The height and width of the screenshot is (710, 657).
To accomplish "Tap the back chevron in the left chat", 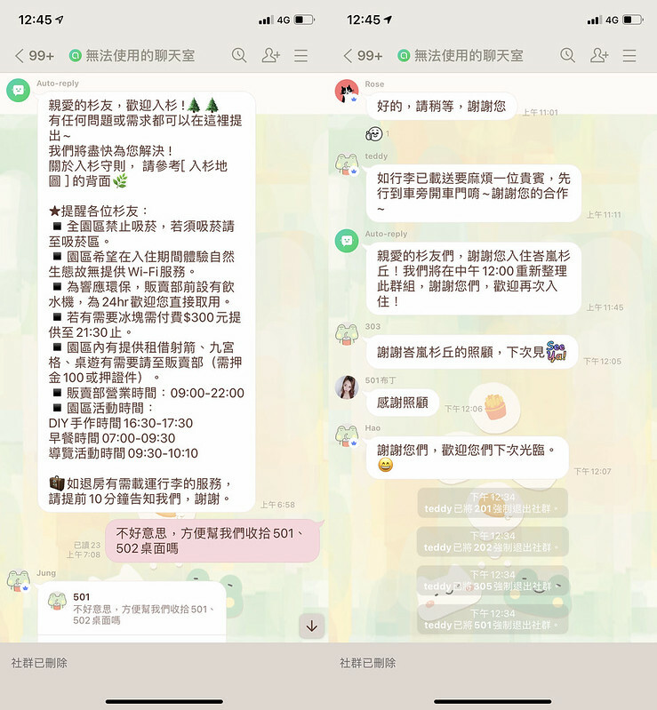I will point(20,55).
